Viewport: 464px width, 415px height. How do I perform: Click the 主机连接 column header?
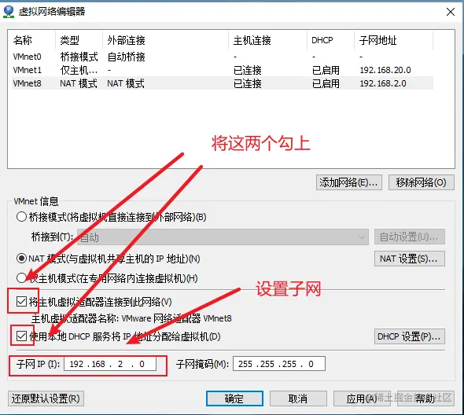click(267, 40)
